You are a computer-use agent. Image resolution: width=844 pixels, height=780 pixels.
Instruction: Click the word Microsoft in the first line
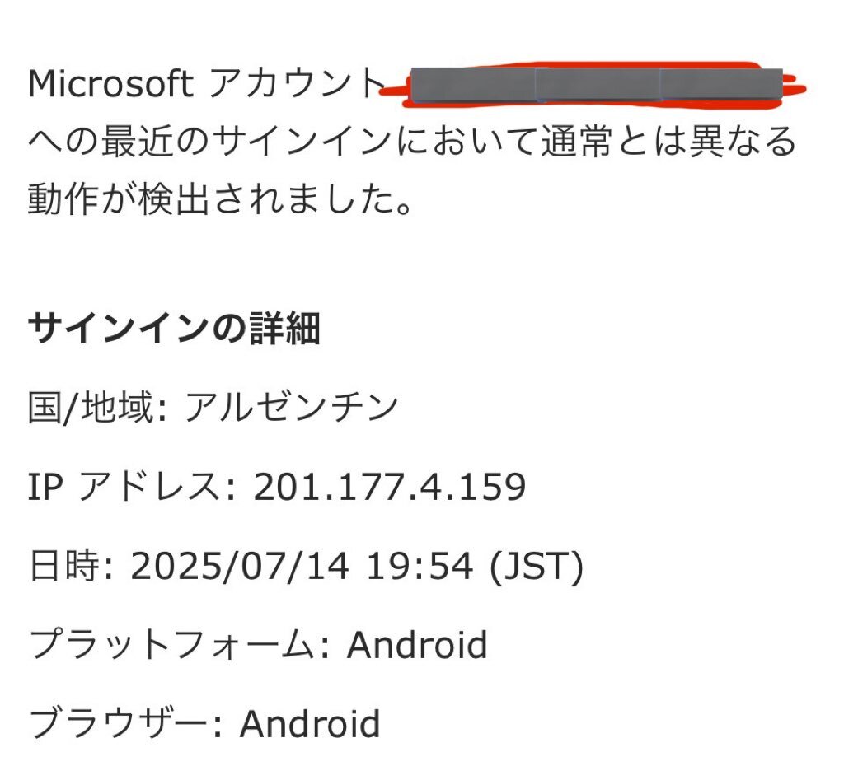[x=110, y=84]
